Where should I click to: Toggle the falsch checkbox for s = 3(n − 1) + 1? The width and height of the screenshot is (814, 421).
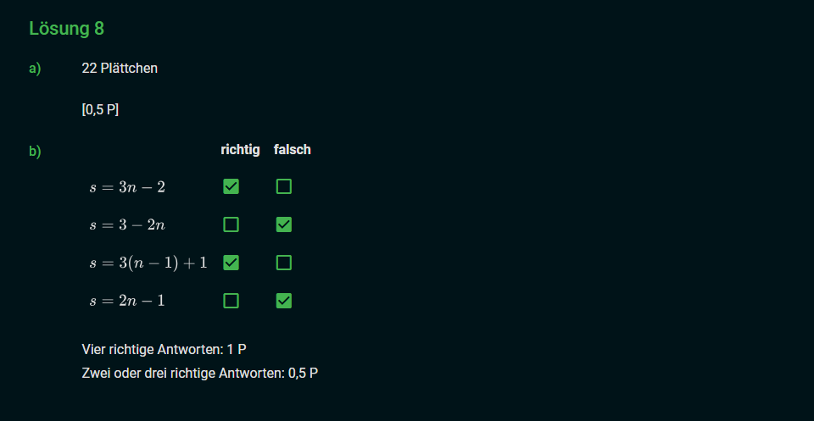coord(284,263)
